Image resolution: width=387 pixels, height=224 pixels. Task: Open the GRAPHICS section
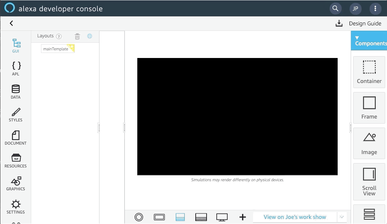click(x=16, y=183)
